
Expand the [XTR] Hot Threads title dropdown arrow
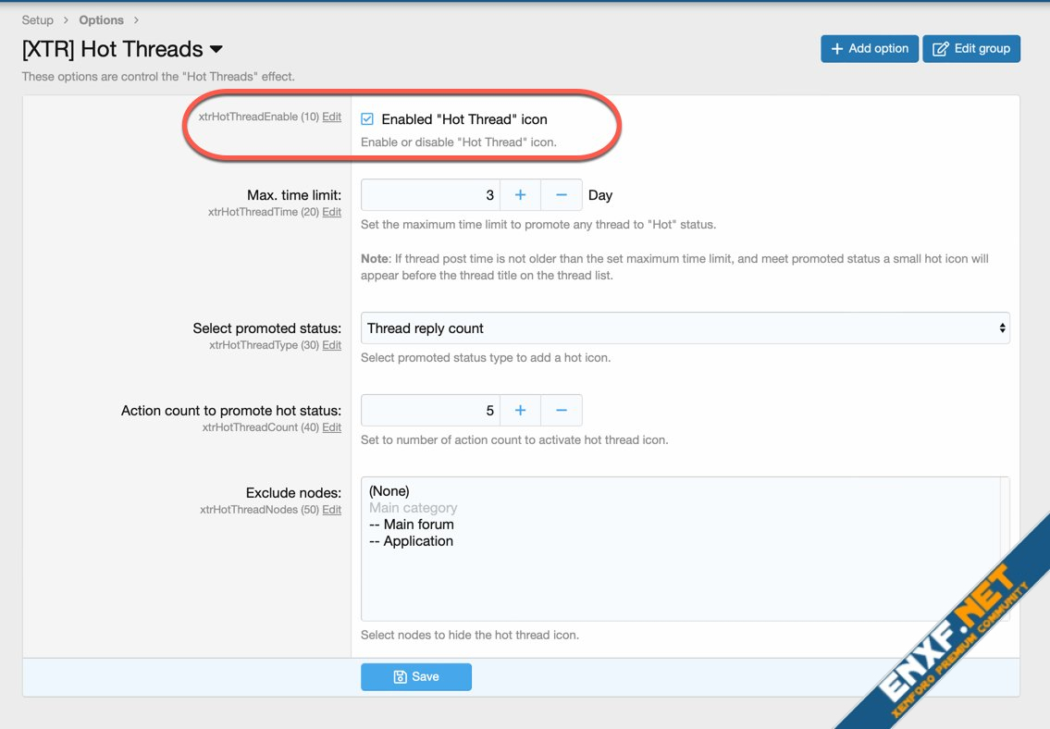(x=216, y=49)
